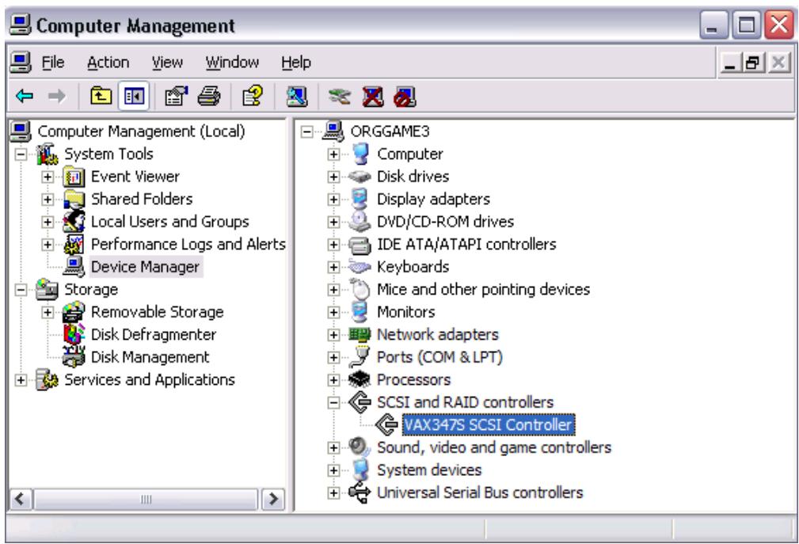Expand the System devices category
Viewport: 799px width, 544px height.
coord(333,470)
